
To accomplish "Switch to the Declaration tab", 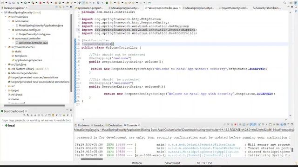I will coord(114,125).
